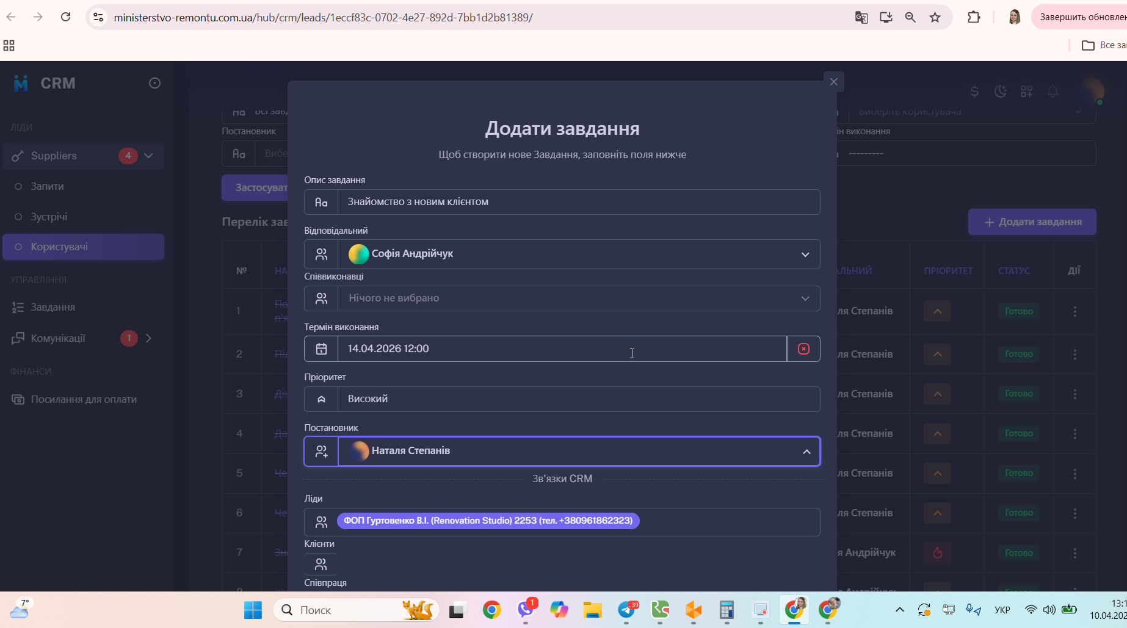The width and height of the screenshot is (1127, 628).
Task: Click the Aa icon in Опис завдання field
Action: coord(321,202)
